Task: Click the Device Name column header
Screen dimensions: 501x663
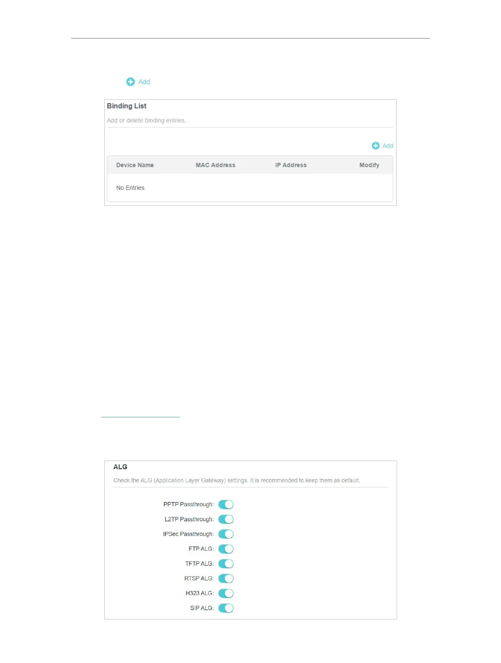Action: tap(135, 165)
